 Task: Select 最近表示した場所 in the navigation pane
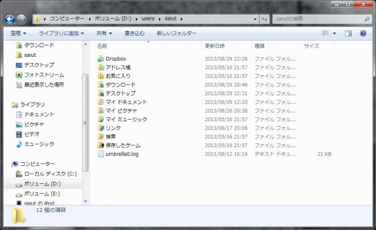(x=44, y=85)
